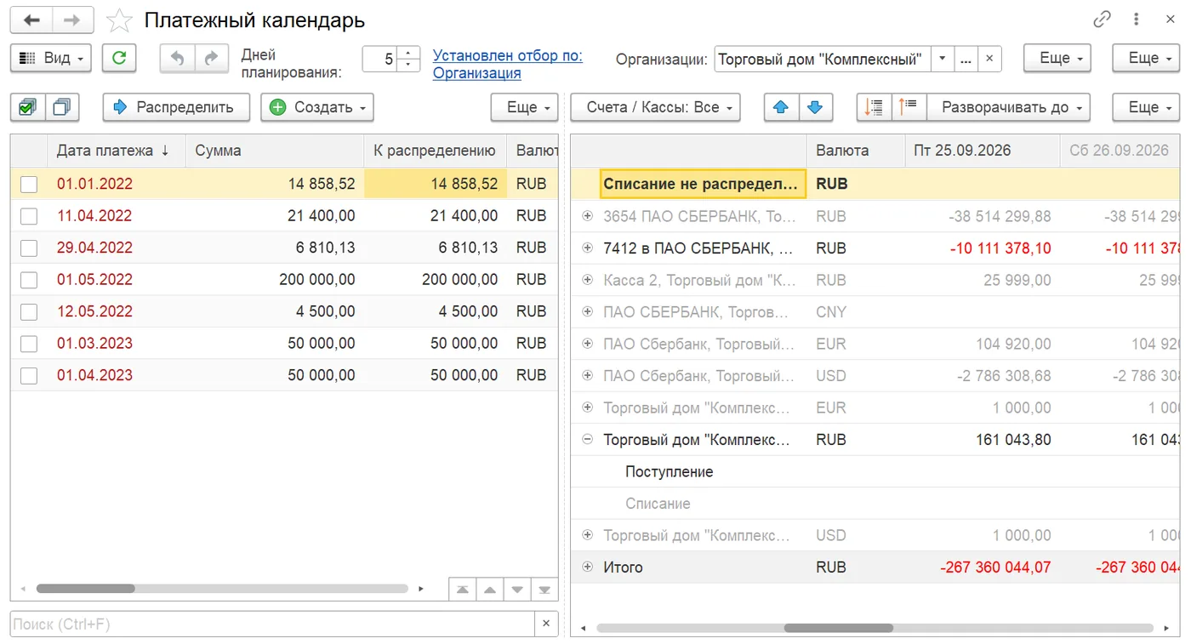
Task: Open the Счета / Кассы: Все dropdown
Action: 655,107
